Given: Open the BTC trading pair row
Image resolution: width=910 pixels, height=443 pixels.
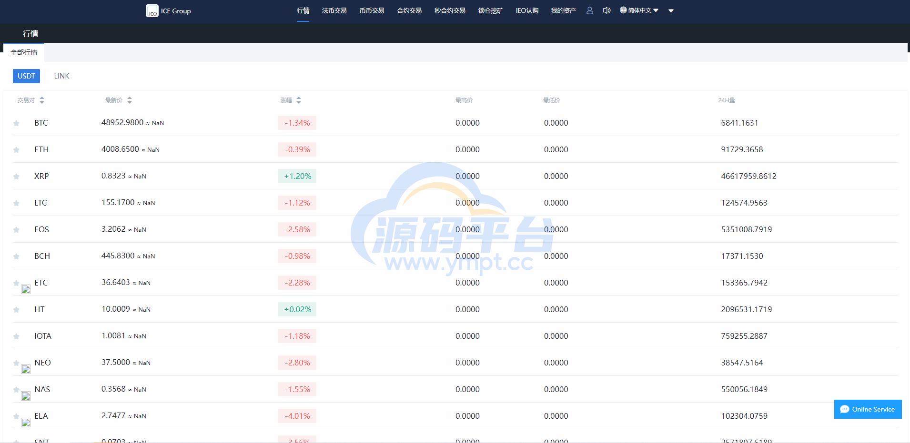Looking at the screenshot, I should 455,123.
